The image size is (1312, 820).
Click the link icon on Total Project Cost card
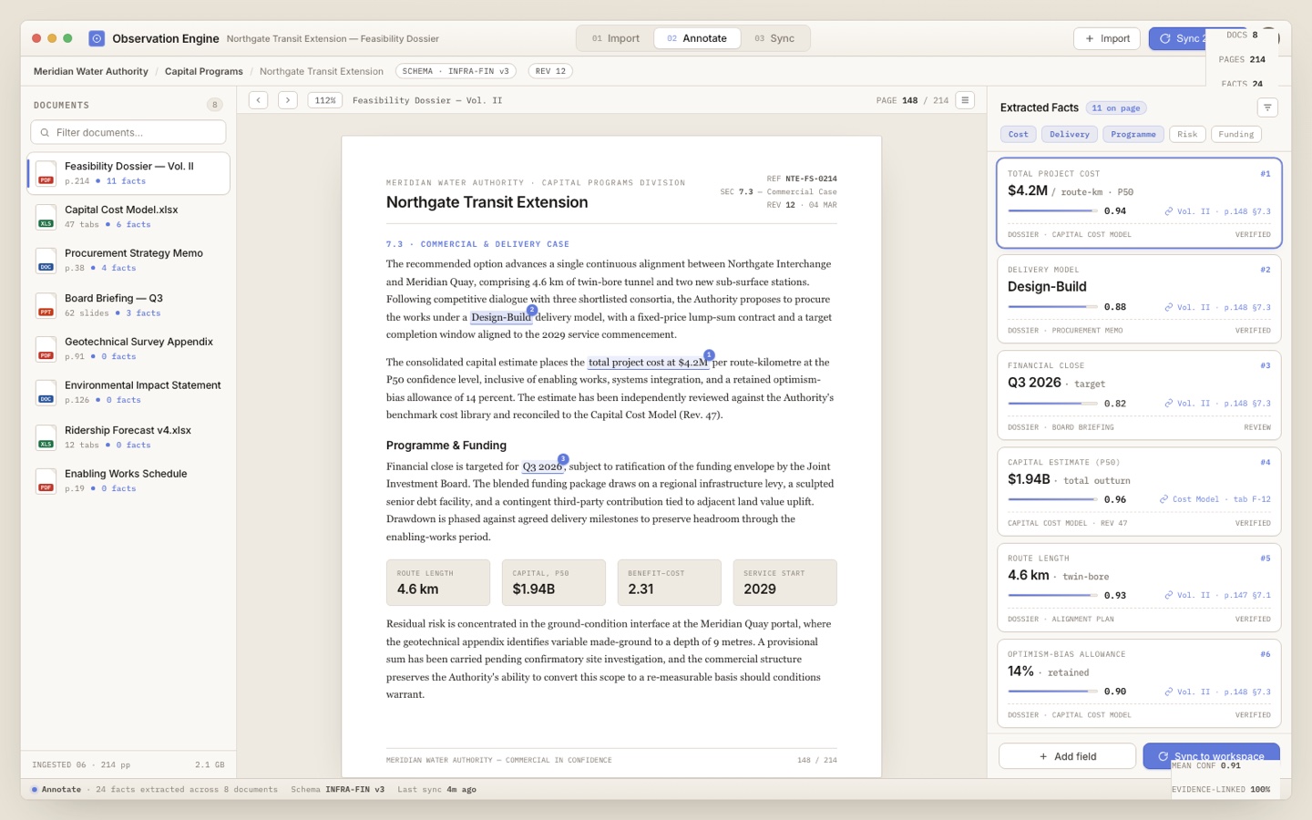click(1168, 211)
